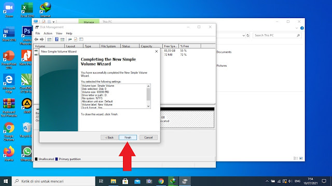This screenshot has width=332, height=186.
Task: Sort by the Free Space column header
Action: point(171,46)
